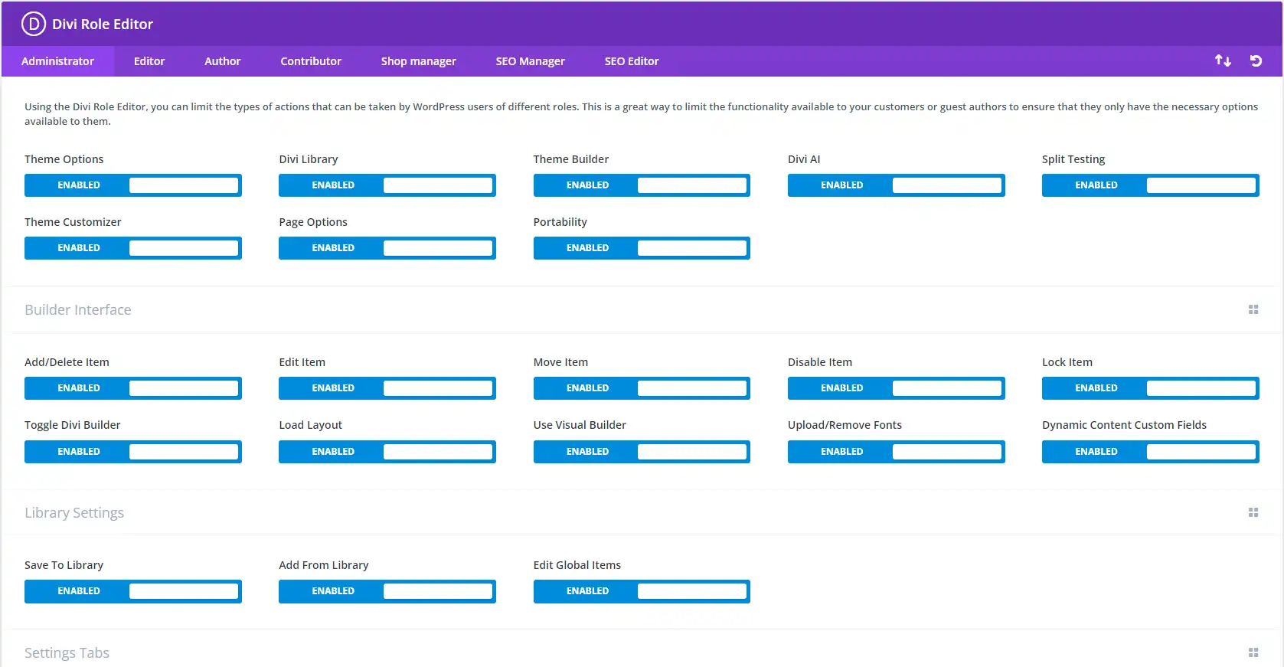Click the import/export portability arrows icon

pos(1223,60)
